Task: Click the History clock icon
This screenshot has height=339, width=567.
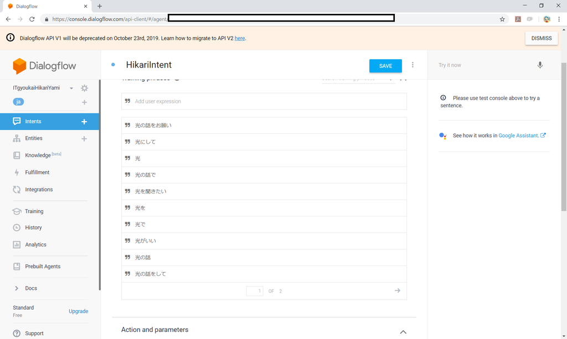Action: 17,227
